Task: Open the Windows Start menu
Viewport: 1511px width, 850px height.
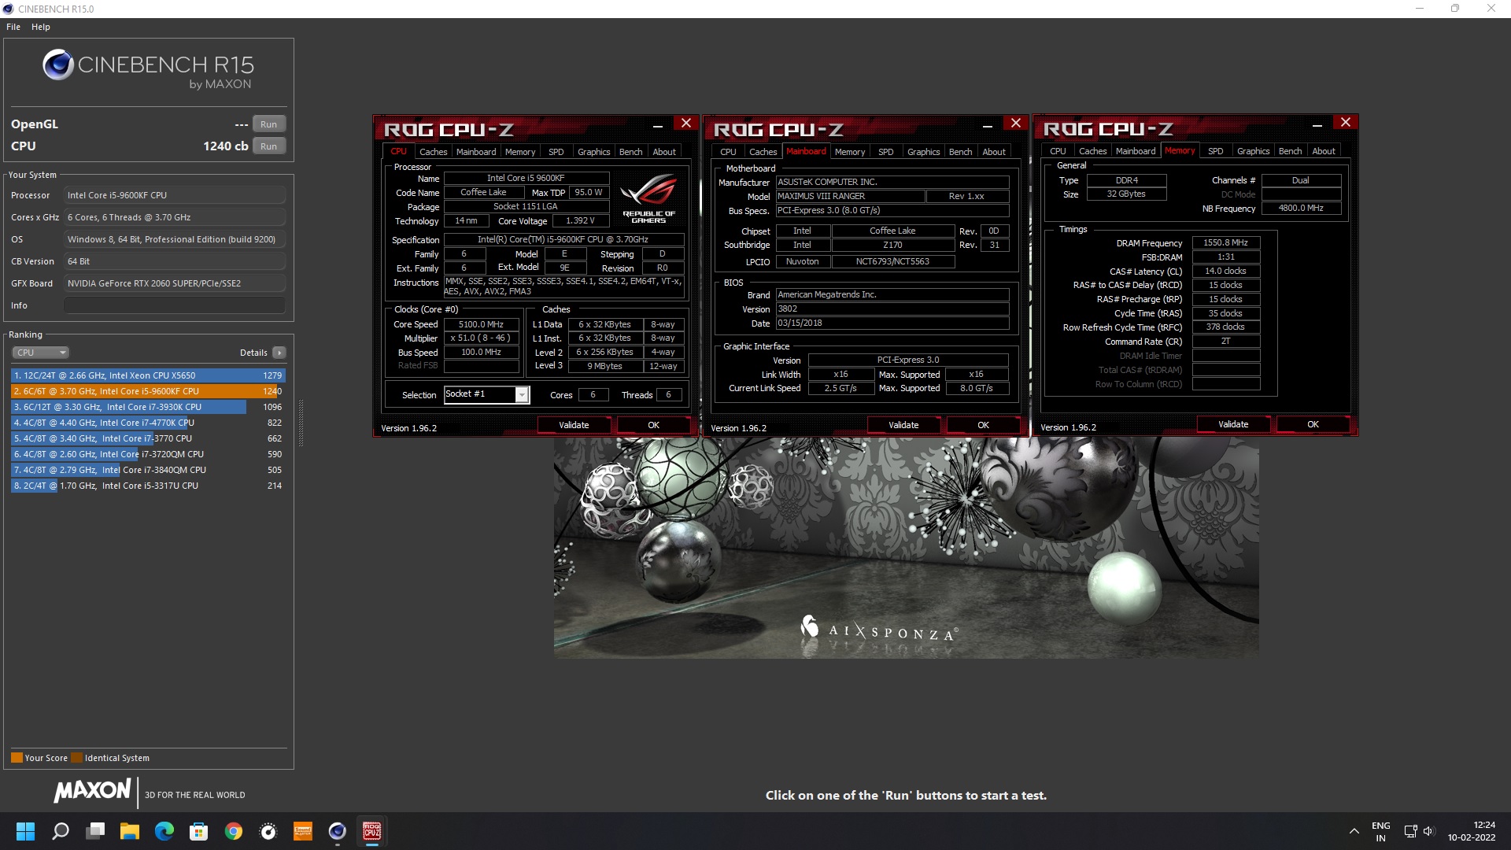Action: (25, 831)
